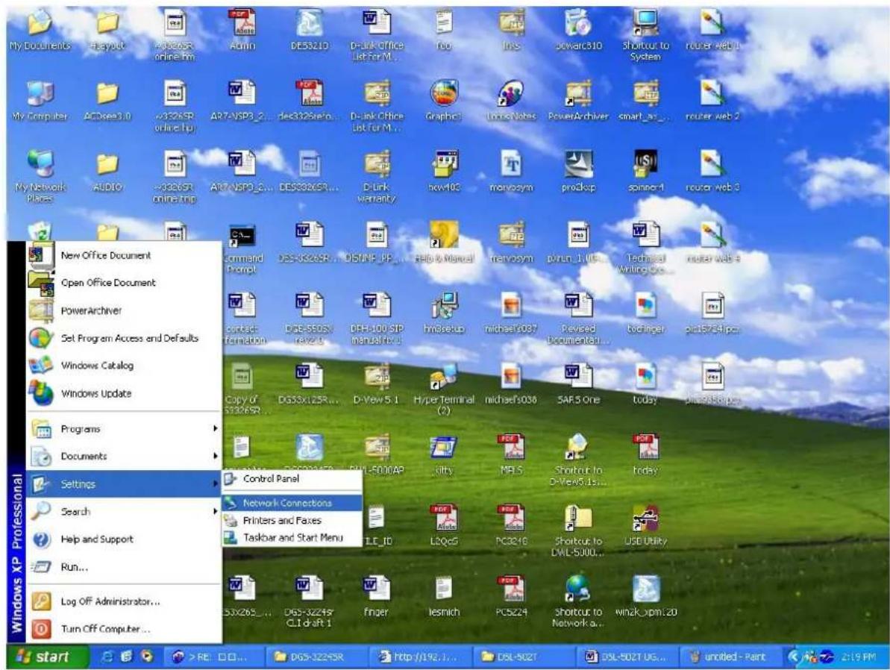Open the Network Connections submenu entry
890x670 pixels.
292,503
